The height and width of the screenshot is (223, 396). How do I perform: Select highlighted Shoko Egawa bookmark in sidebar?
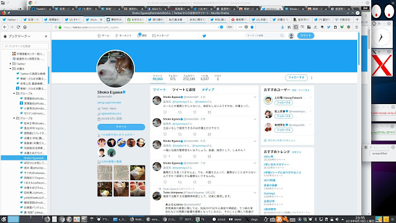[x=24, y=158]
